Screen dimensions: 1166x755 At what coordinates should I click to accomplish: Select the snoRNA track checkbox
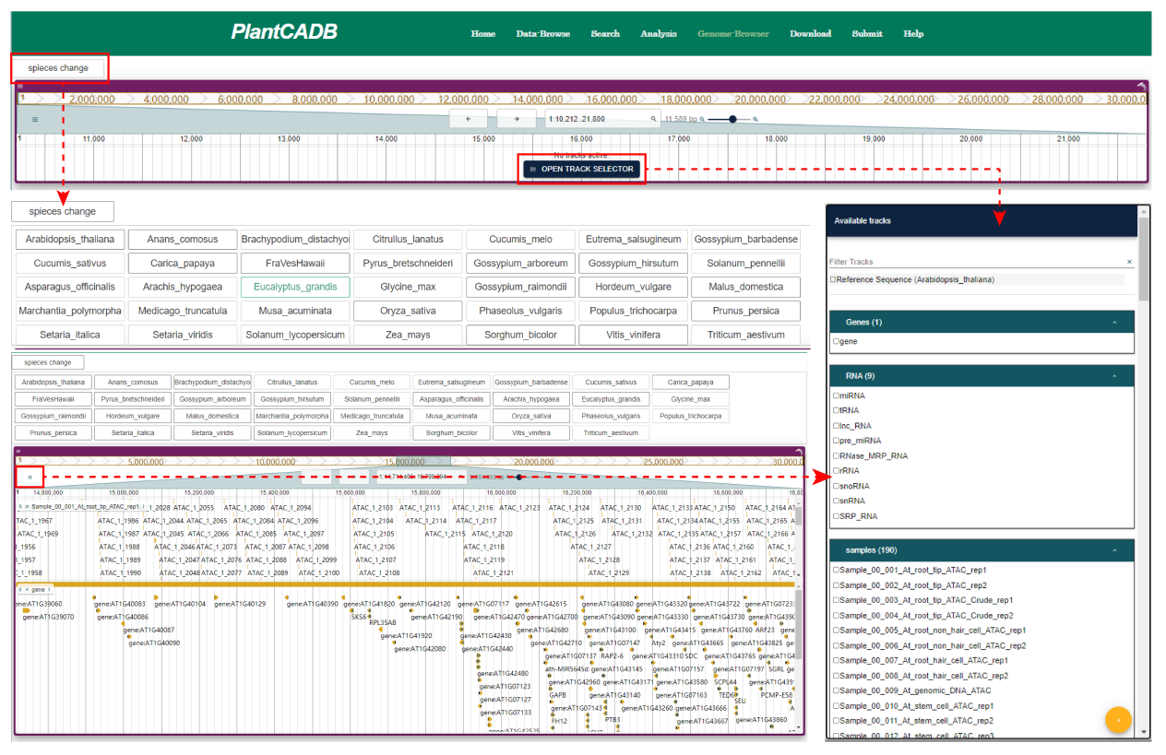[836, 486]
